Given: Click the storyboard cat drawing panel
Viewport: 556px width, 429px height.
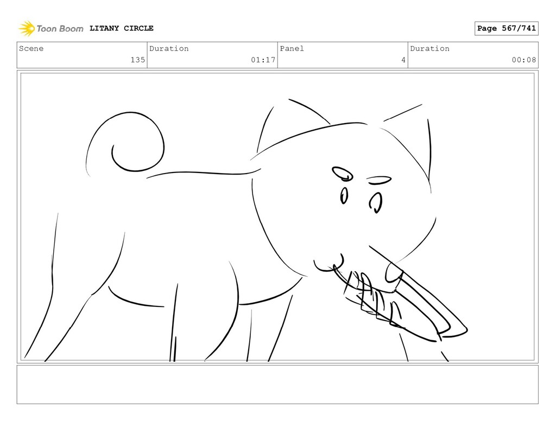Looking at the screenshot, I should pos(277,217).
